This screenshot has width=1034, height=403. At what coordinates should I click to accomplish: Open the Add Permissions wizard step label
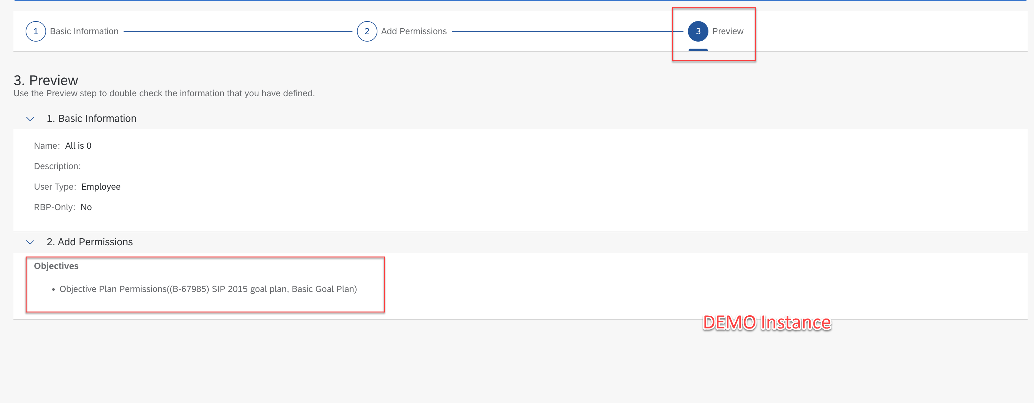(414, 31)
